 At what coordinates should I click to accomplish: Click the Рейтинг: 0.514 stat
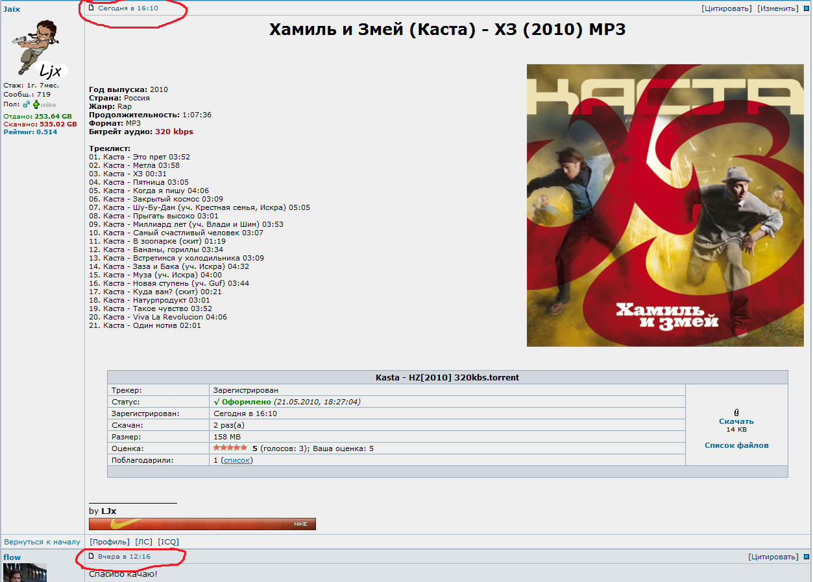[x=30, y=132]
